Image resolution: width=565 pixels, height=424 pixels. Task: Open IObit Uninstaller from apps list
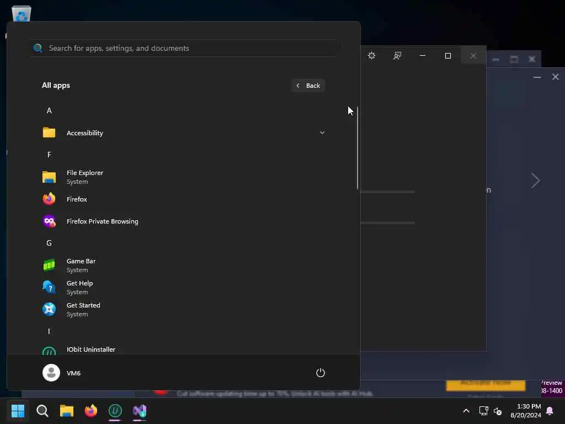click(183, 349)
